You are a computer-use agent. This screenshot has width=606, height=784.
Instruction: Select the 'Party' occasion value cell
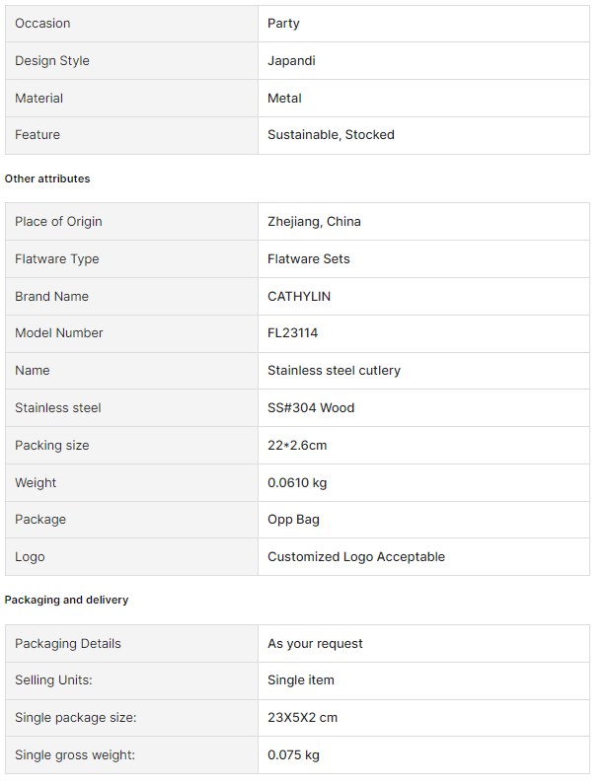click(284, 23)
